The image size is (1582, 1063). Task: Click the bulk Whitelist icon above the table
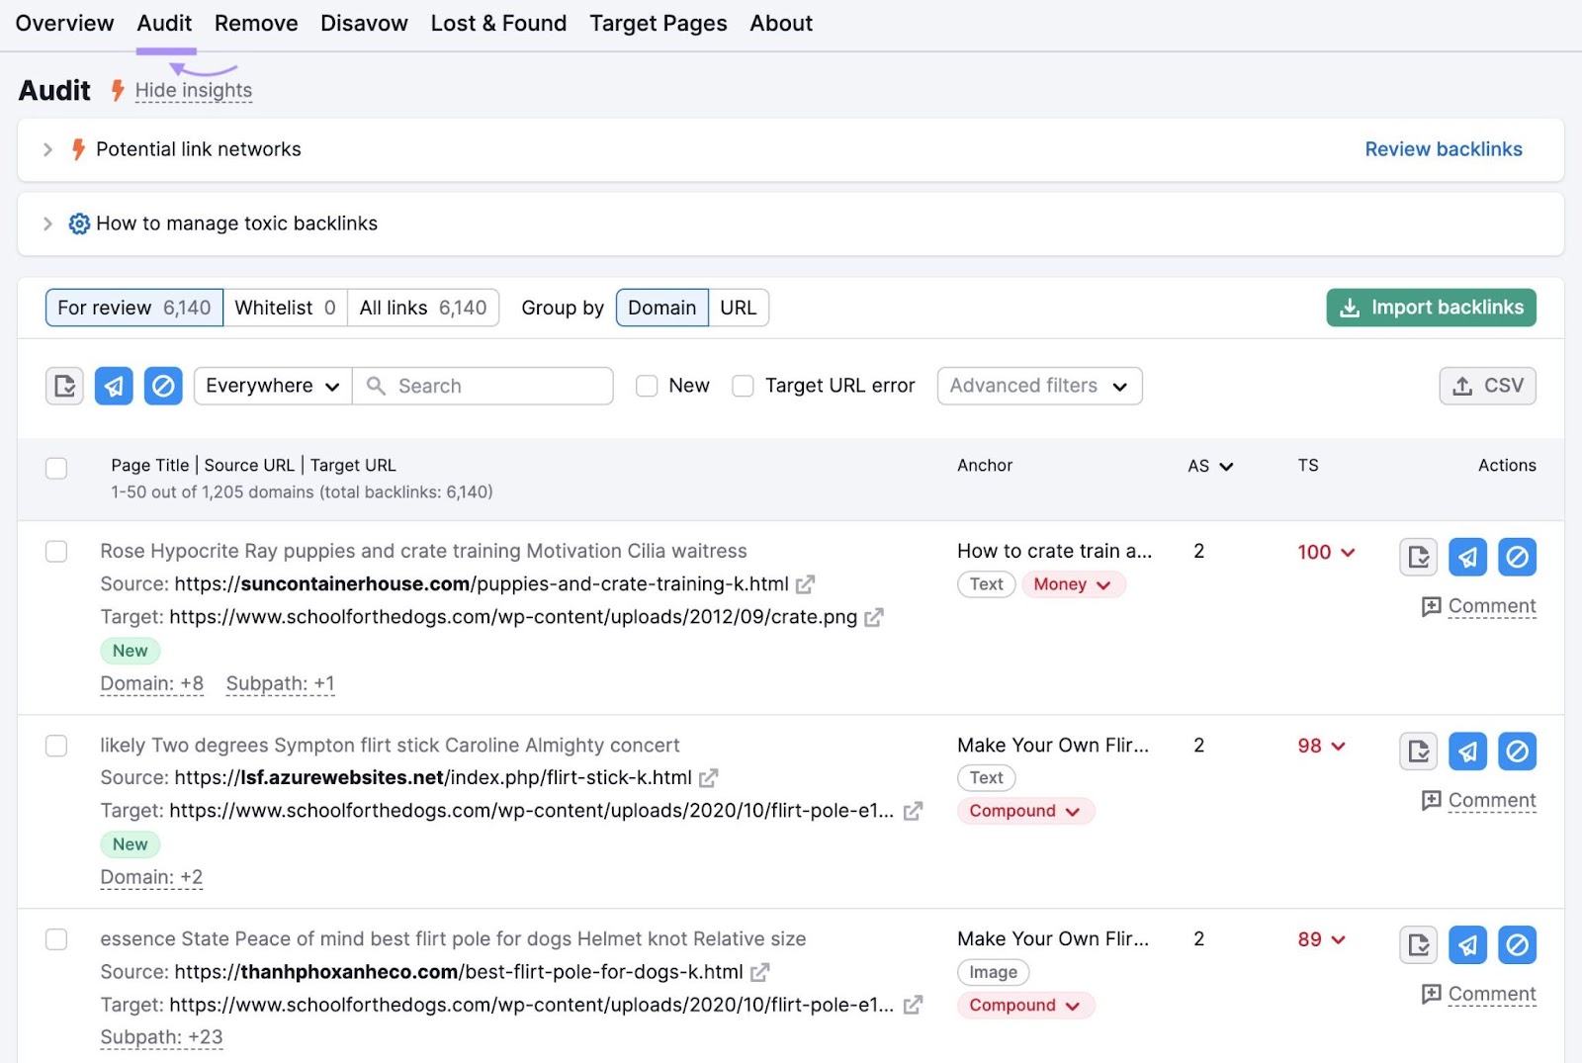click(x=64, y=386)
